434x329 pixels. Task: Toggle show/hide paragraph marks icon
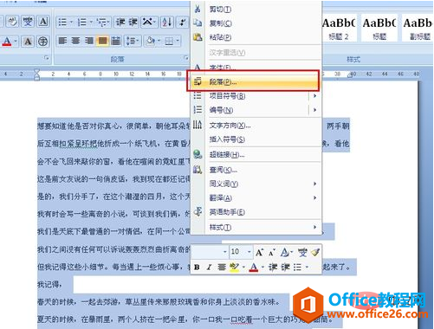pyautogui.click(x=183, y=22)
